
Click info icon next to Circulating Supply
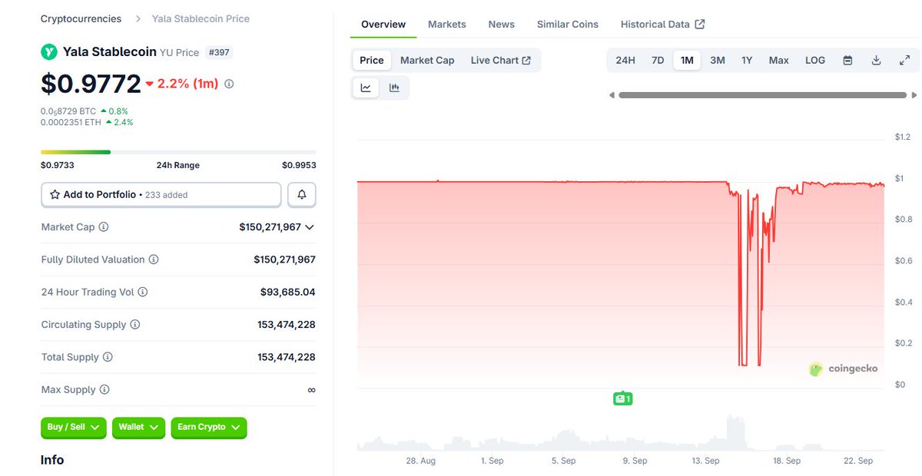(x=135, y=325)
